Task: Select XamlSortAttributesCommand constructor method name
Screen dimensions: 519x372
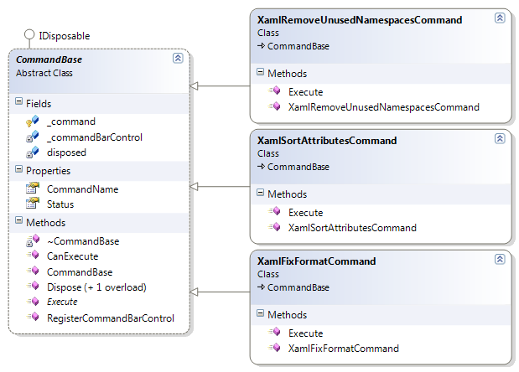Action: pos(352,228)
